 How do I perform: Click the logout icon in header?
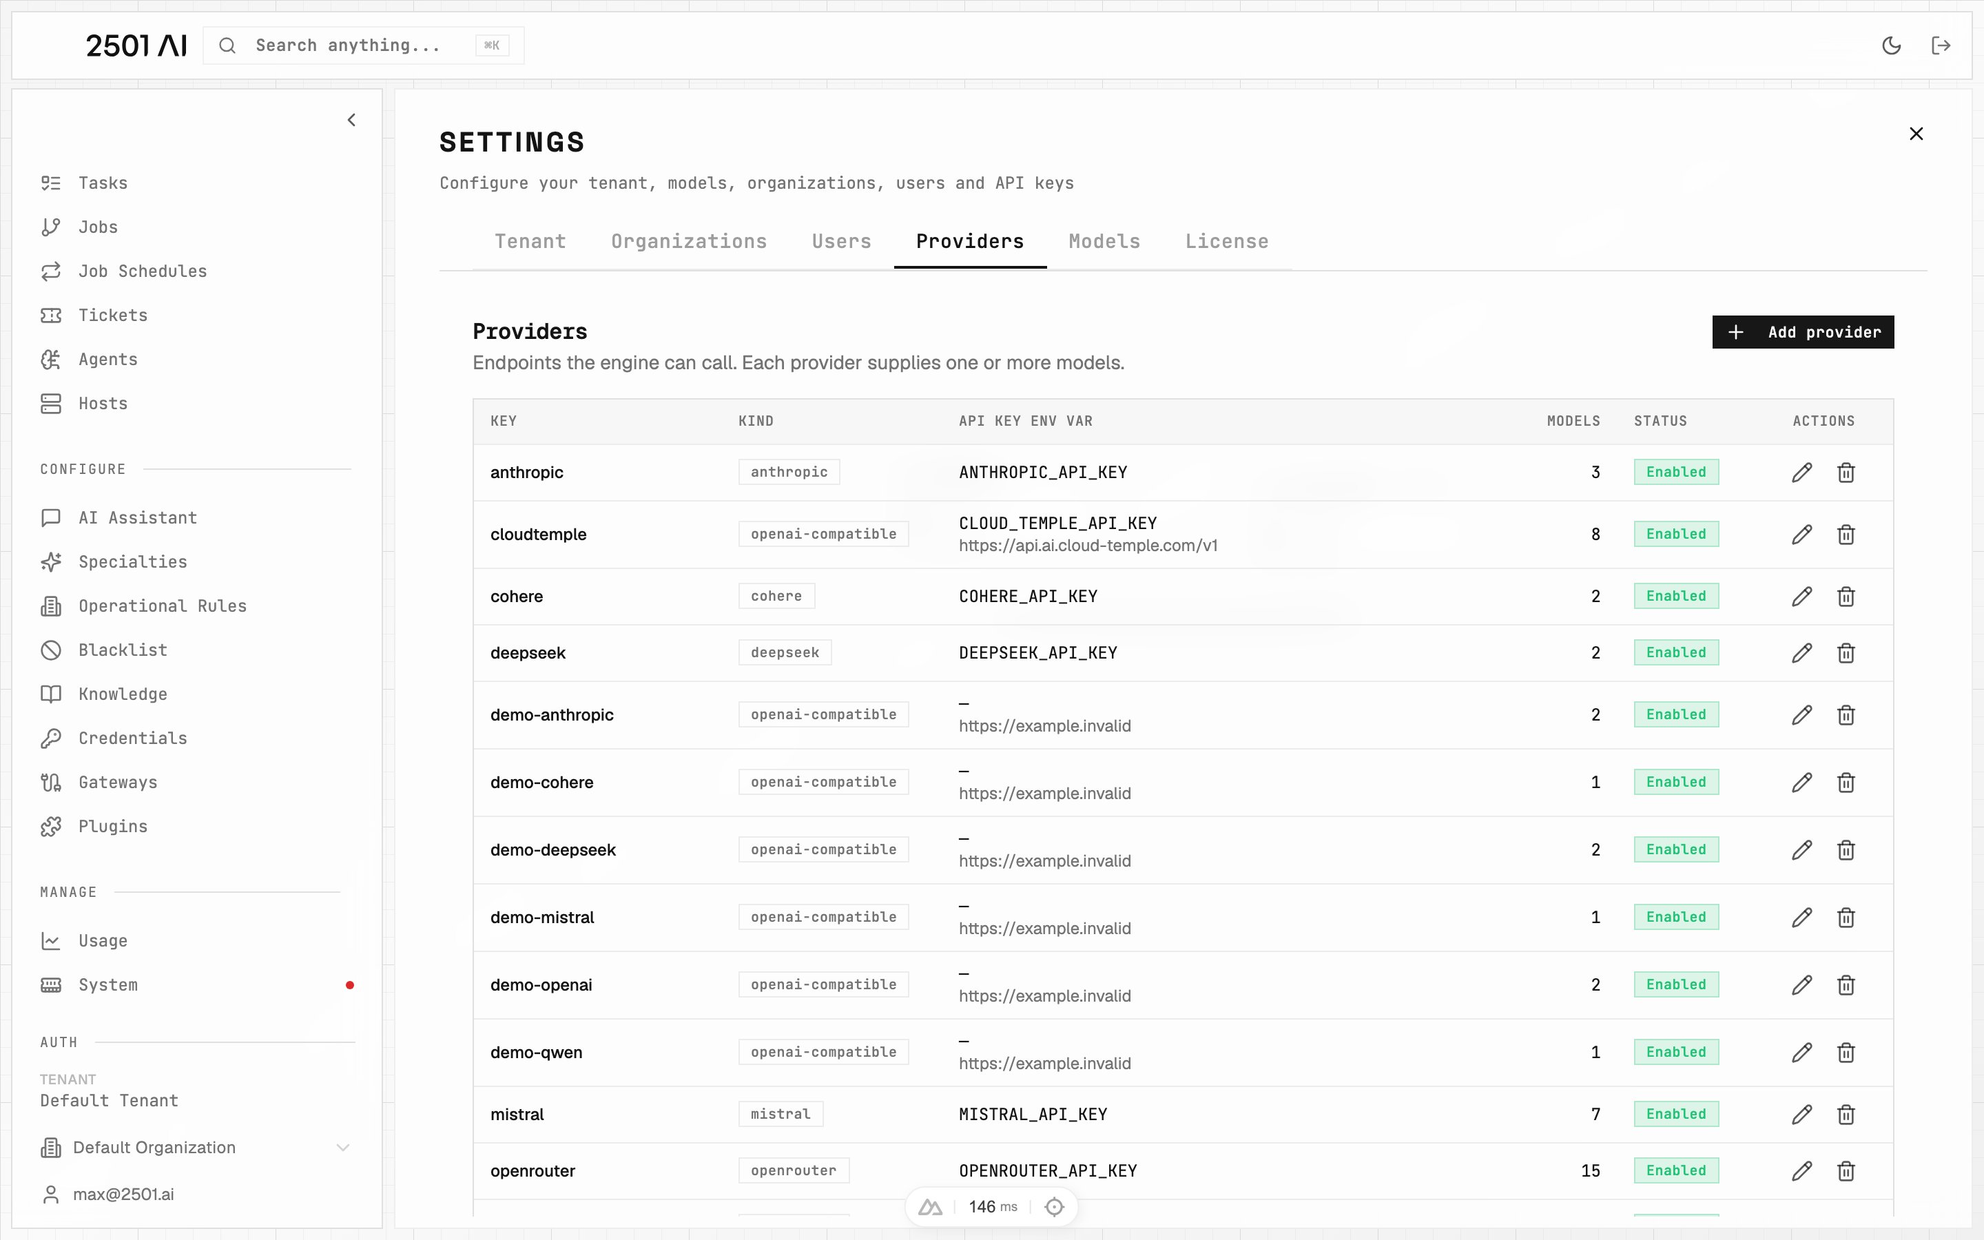pyautogui.click(x=1941, y=45)
